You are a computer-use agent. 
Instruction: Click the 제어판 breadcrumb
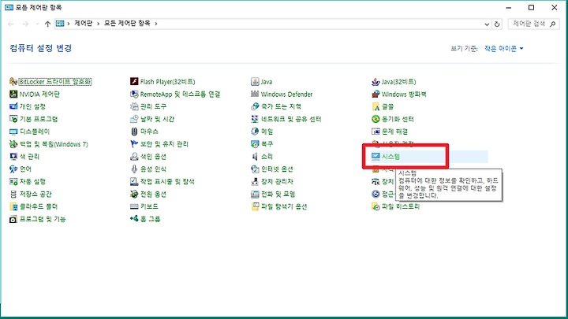pyautogui.click(x=84, y=24)
